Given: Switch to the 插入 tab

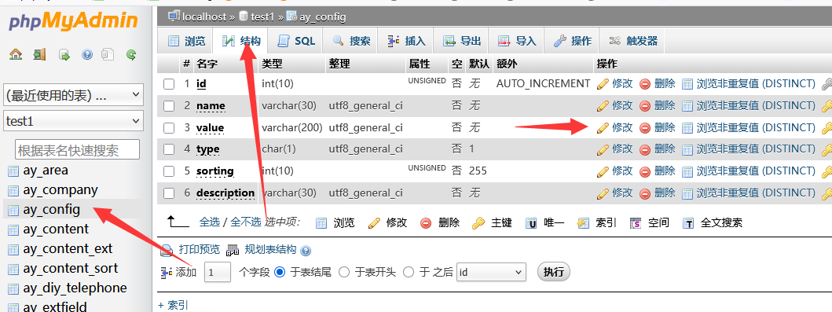Looking at the screenshot, I should tap(406, 41).
